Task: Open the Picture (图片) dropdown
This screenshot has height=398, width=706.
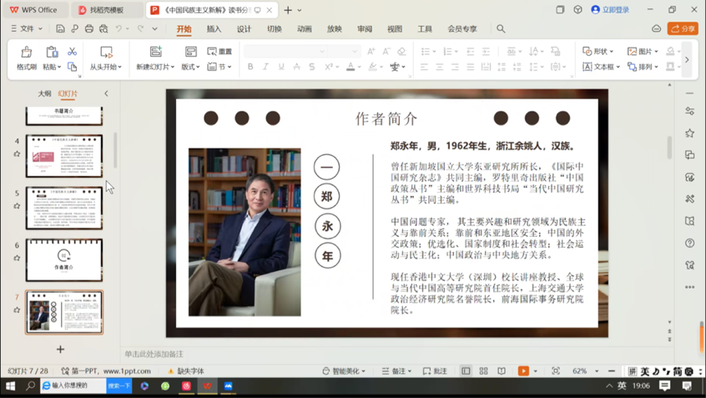Action: [643, 52]
